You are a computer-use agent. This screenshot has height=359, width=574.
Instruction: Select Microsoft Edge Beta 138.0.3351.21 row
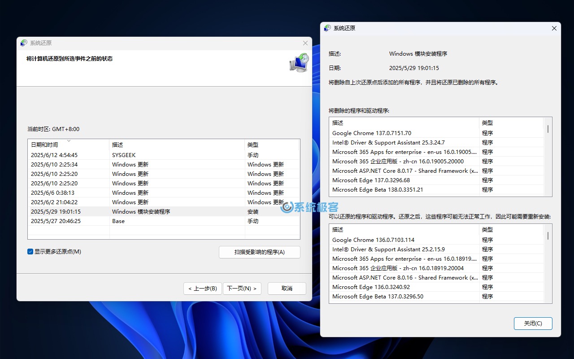tap(436, 190)
